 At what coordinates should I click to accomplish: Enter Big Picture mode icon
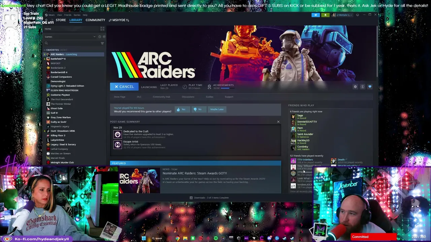[x=358, y=15]
